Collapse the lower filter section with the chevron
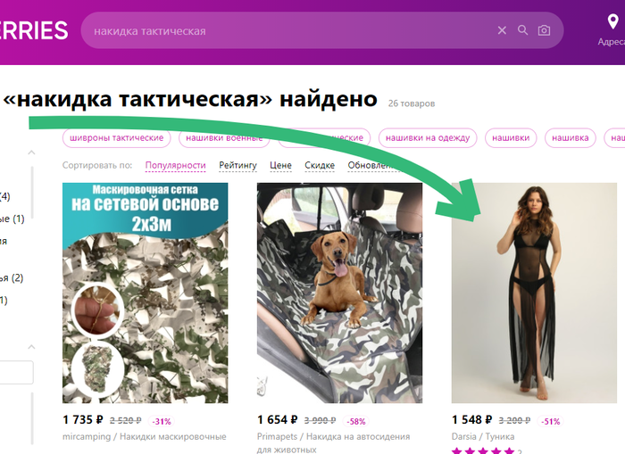The width and height of the screenshot is (625, 454). pyautogui.click(x=31, y=347)
